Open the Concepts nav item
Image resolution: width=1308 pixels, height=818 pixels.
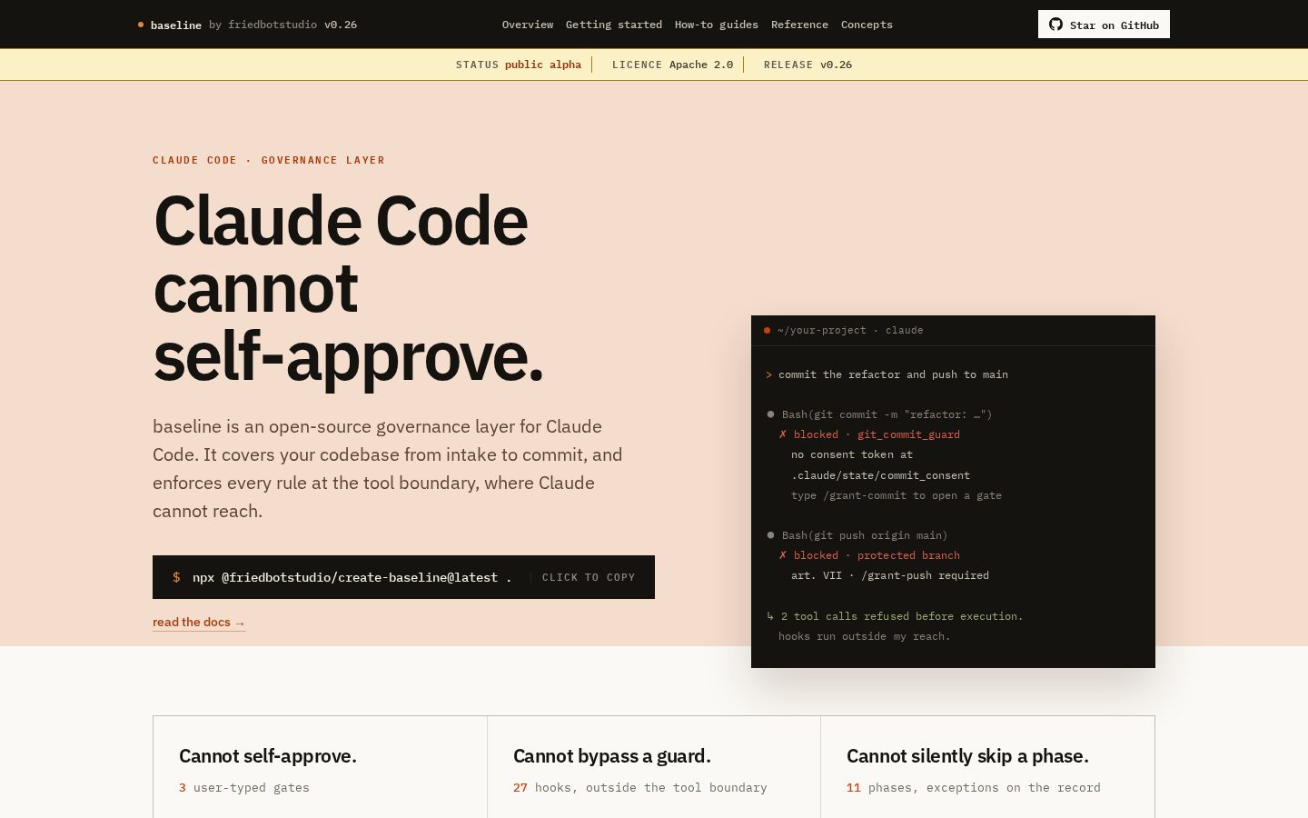[867, 25]
